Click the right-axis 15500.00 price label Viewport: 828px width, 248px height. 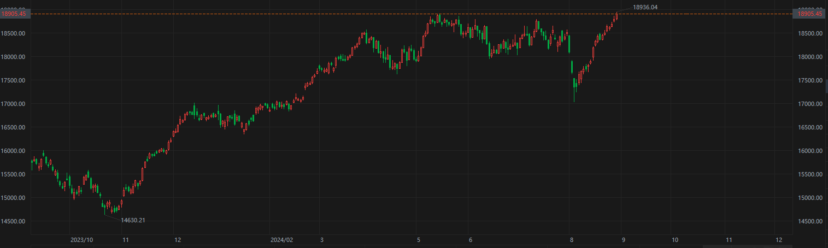pyautogui.click(x=811, y=174)
